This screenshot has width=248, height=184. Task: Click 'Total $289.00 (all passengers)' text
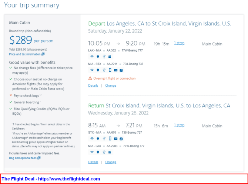(28, 50)
